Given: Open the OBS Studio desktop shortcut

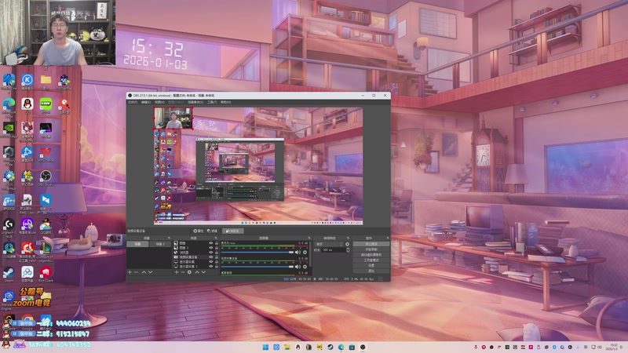Looking at the screenshot, I should coord(46,177).
